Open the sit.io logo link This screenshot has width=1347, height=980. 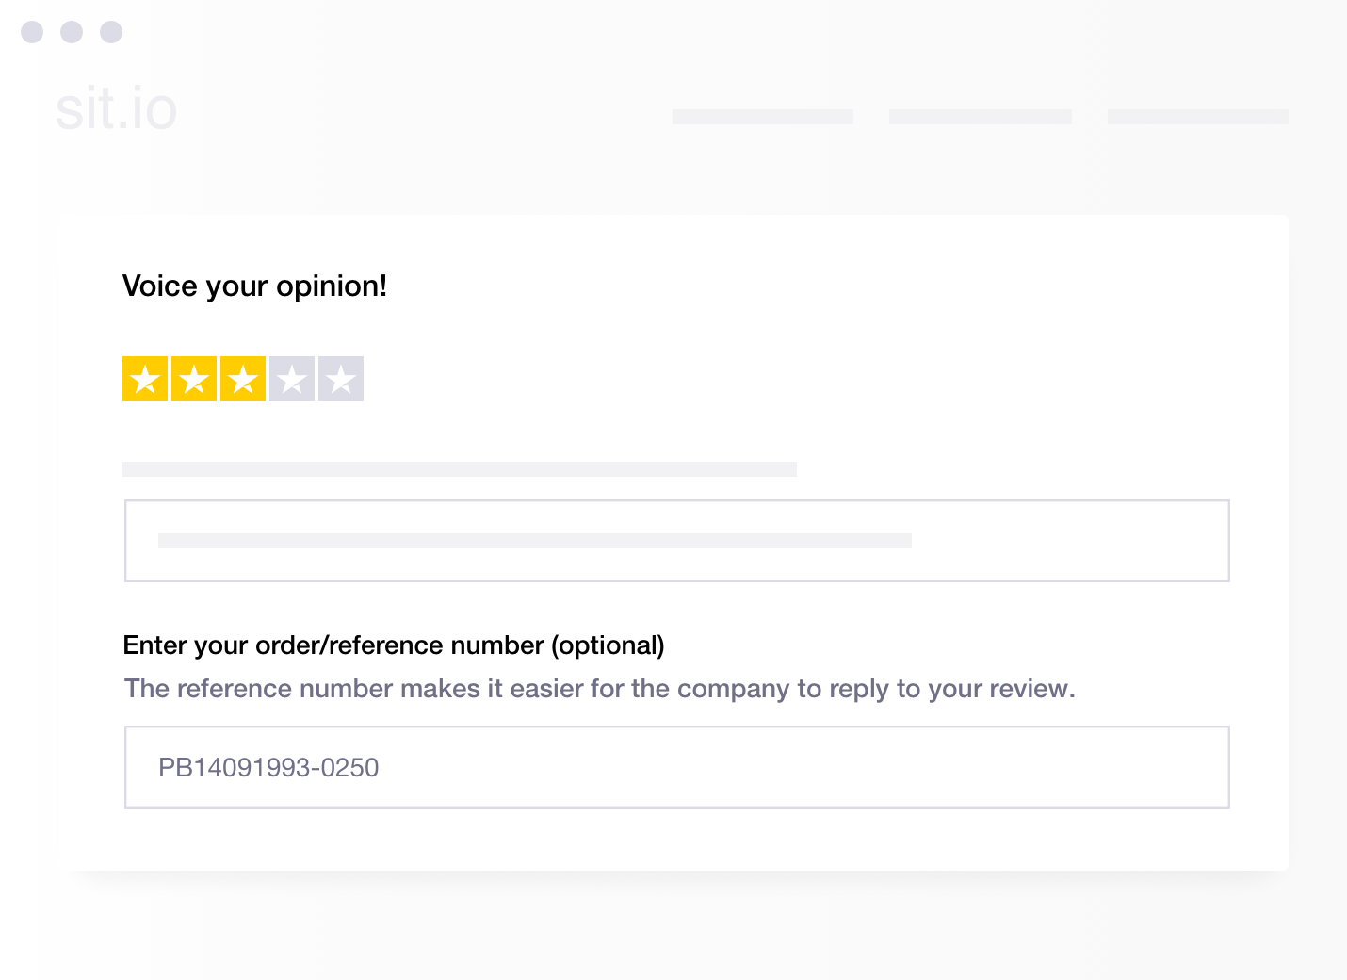(116, 109)
